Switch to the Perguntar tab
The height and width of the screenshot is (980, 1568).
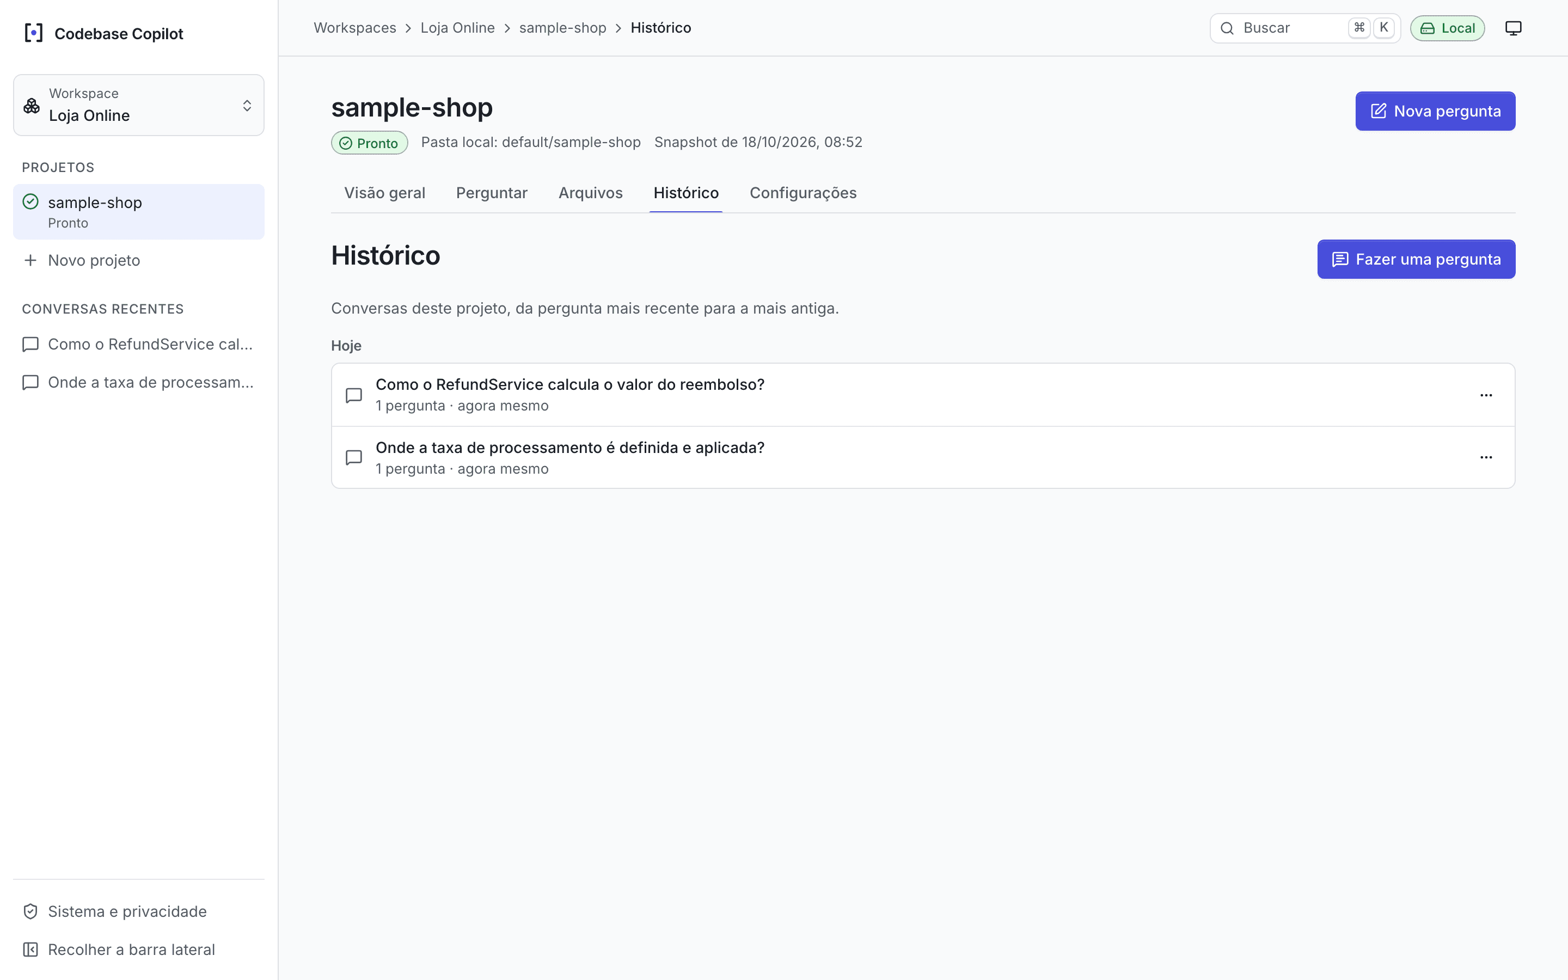click(492, 193)
